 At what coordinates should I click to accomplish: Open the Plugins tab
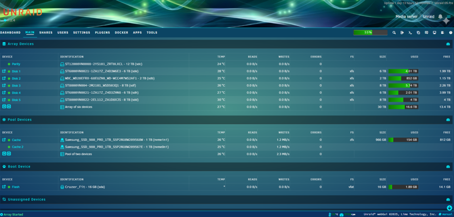pos(103,33)
